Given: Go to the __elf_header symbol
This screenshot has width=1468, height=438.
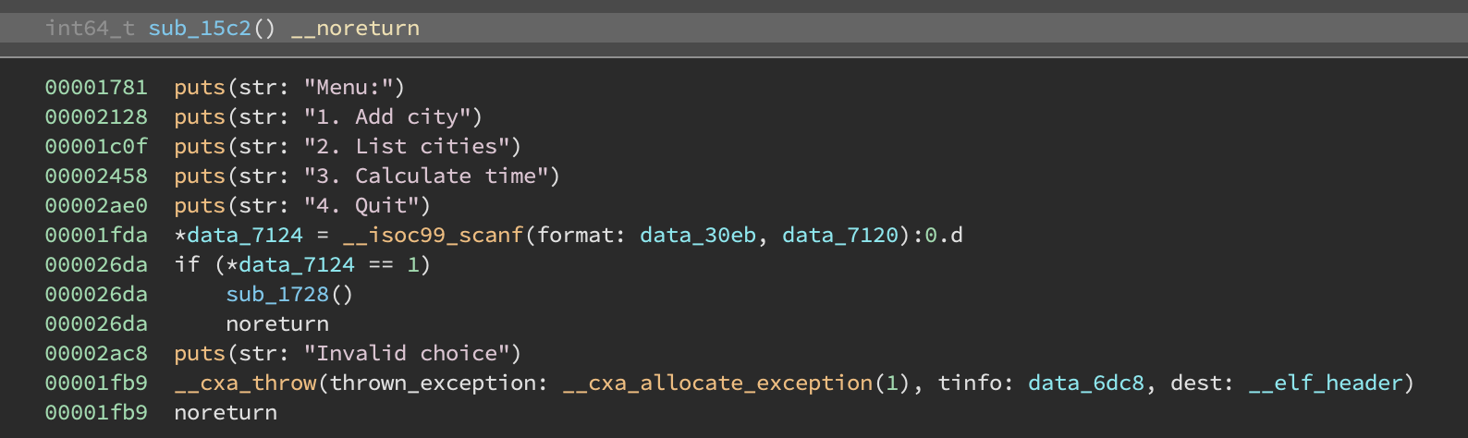Looking at the screenshot, I should pos(1325,383).
